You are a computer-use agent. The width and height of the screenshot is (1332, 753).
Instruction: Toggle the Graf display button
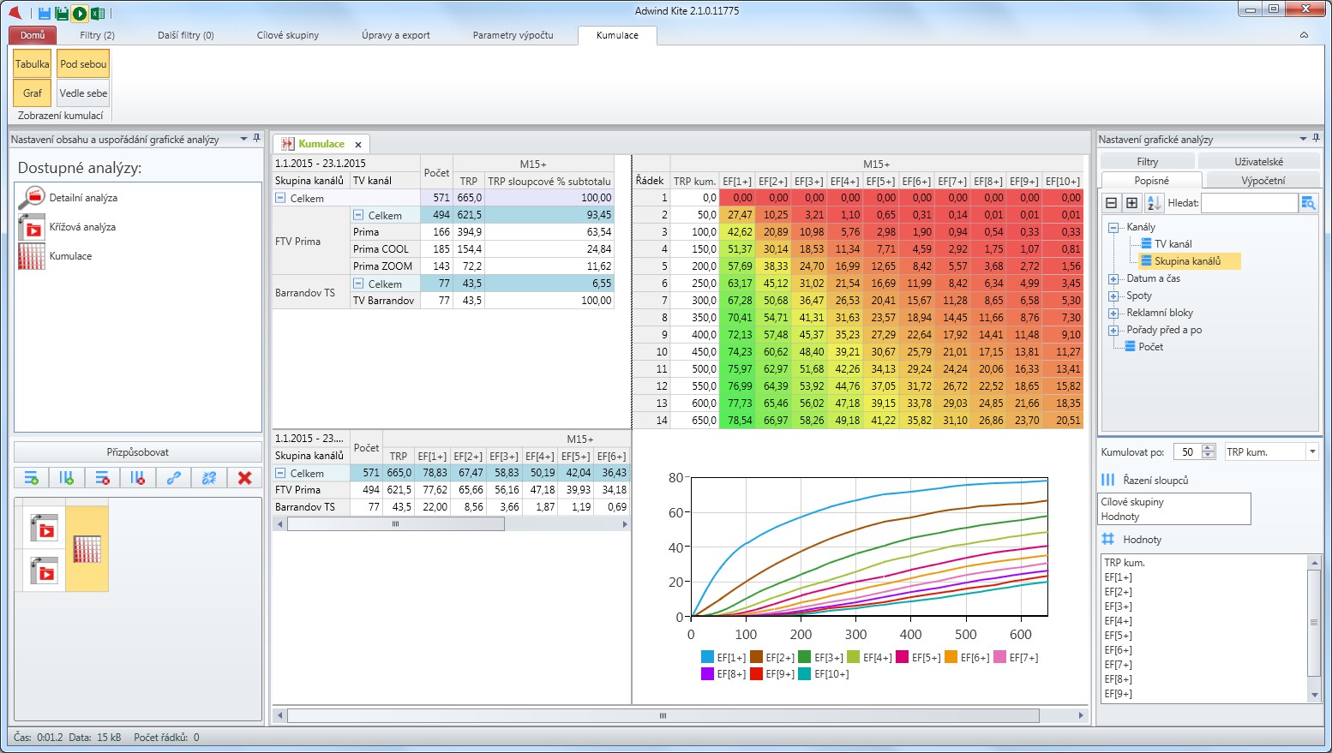[33, 93]
